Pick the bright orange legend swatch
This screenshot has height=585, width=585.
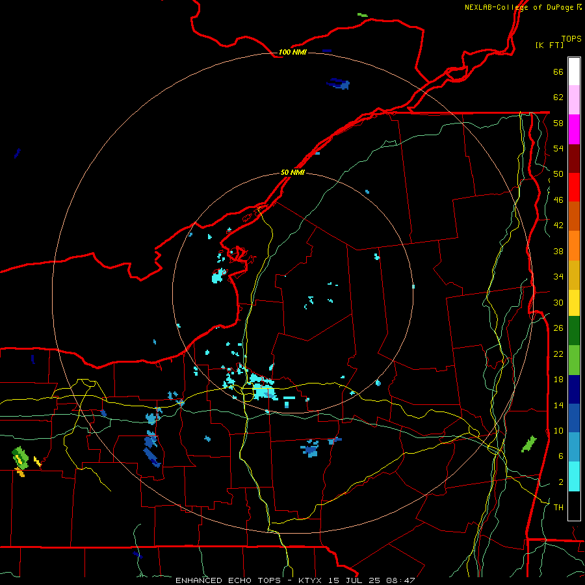[574, 246]
